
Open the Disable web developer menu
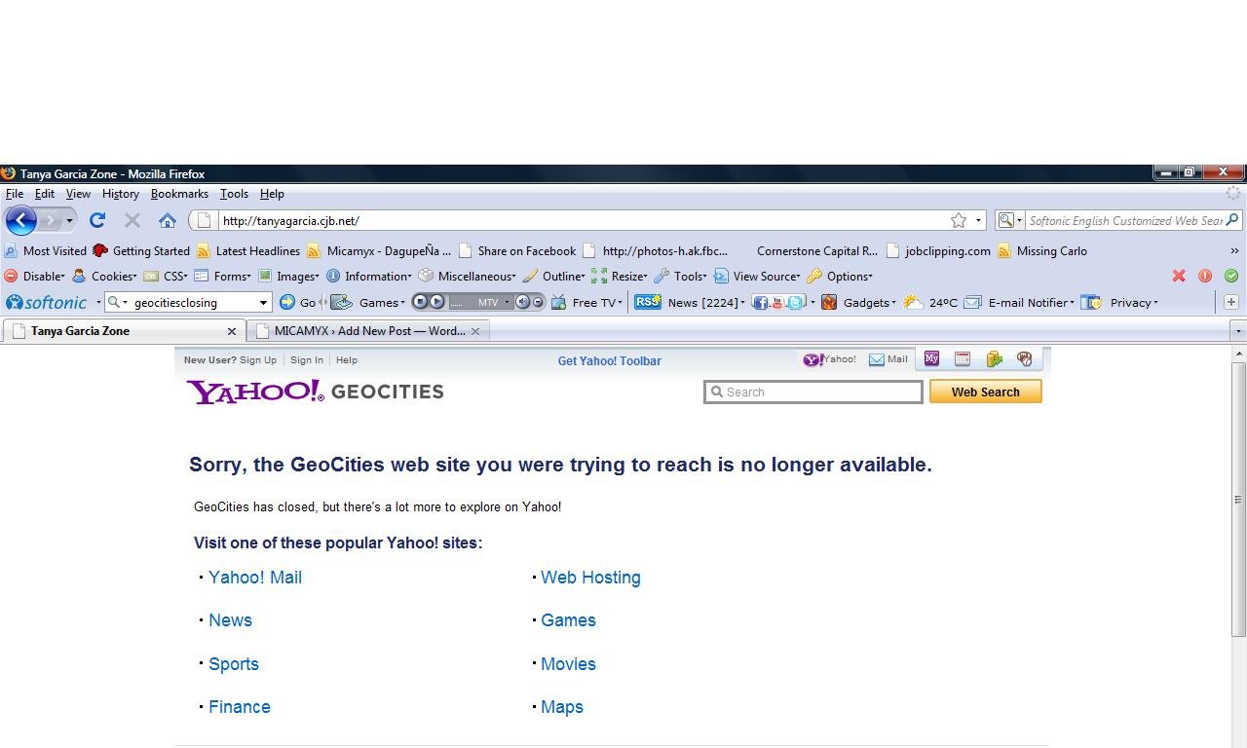35,276
